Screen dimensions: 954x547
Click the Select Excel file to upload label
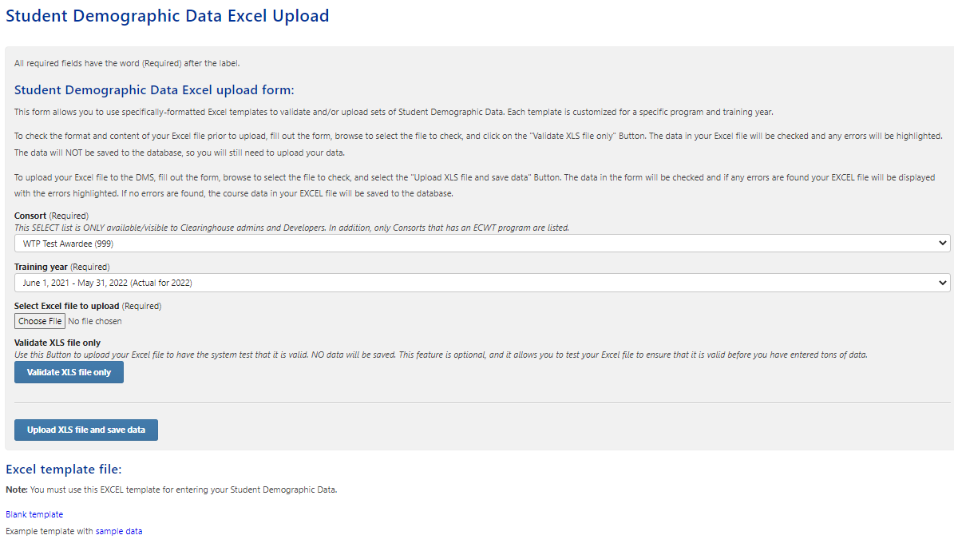87,306
